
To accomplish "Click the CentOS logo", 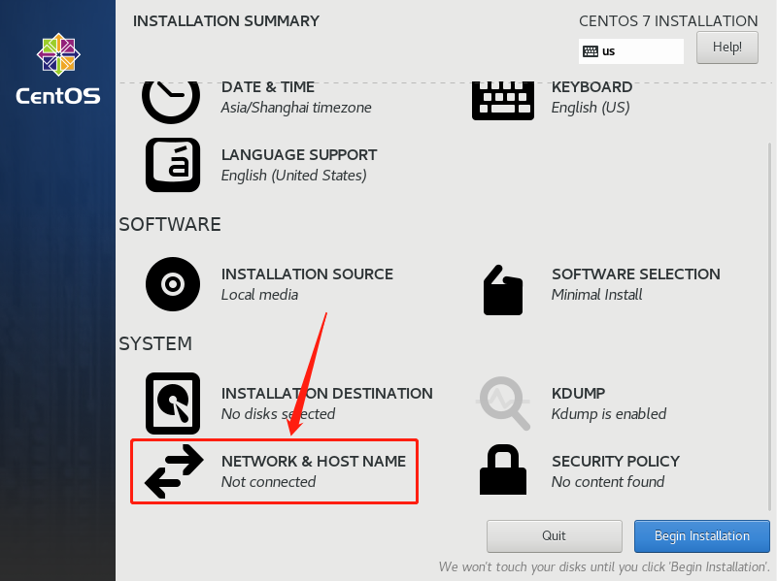I will (58, 69).
